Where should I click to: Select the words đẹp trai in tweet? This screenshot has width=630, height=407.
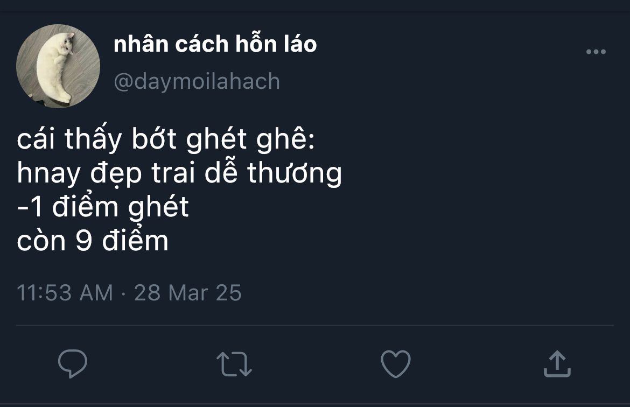click(143, 173)
